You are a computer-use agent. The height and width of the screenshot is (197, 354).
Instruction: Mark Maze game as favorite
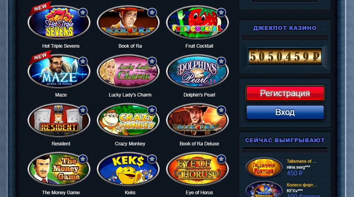tap(83, 61)
